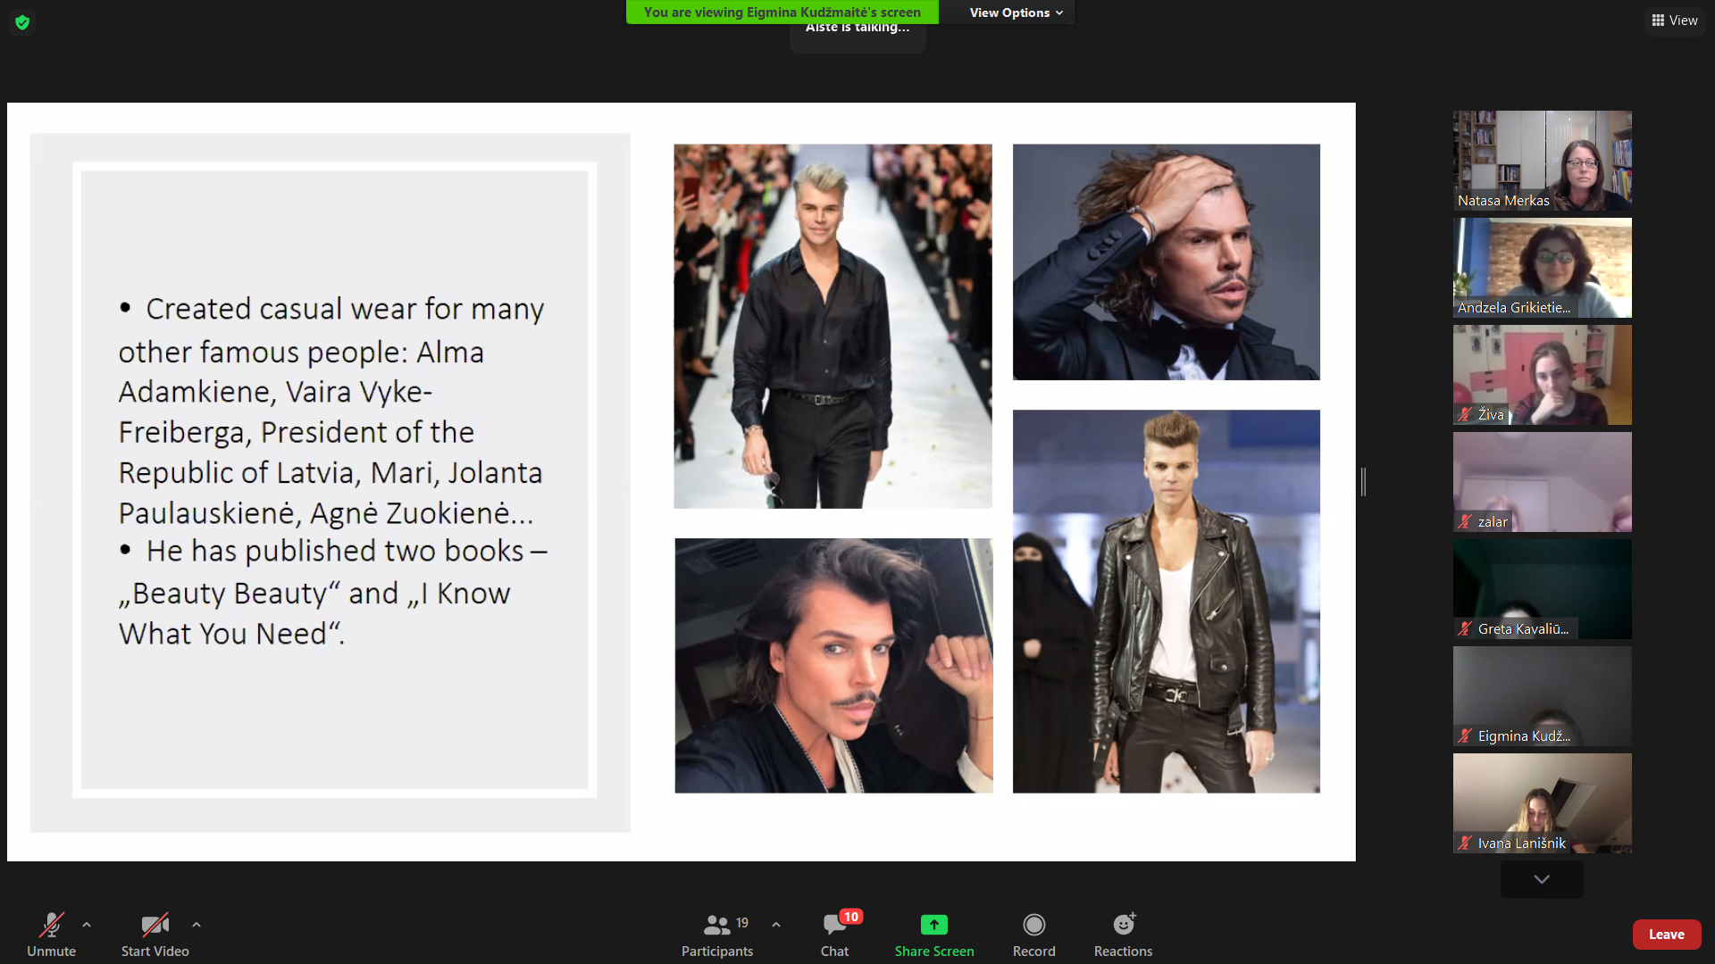The image size is (1715, 964).
Task: Click the green Share Screen icon
Action: tap(933, 925)
